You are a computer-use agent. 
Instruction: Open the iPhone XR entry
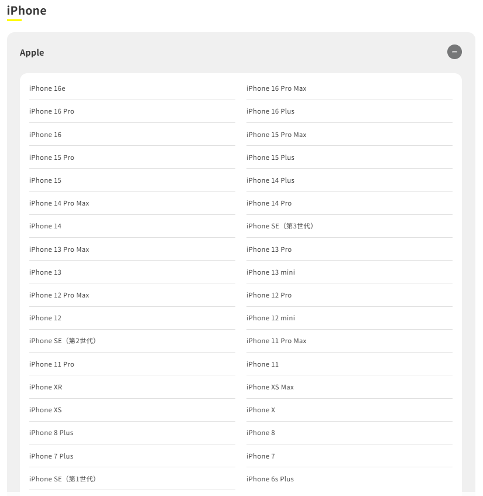46,387
